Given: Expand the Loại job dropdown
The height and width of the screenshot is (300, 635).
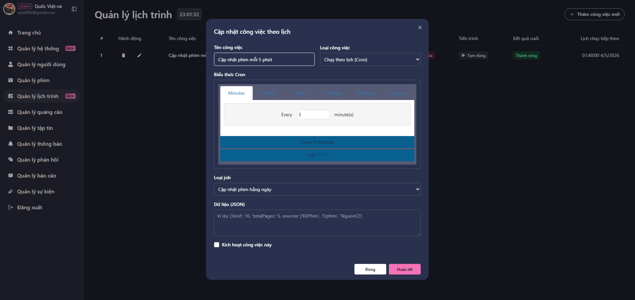Looking at the screenshot, I should (317, 189).
